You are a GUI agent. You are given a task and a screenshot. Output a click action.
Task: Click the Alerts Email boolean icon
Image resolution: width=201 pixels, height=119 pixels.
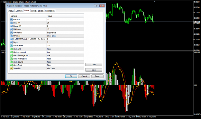tap(11, 65)
